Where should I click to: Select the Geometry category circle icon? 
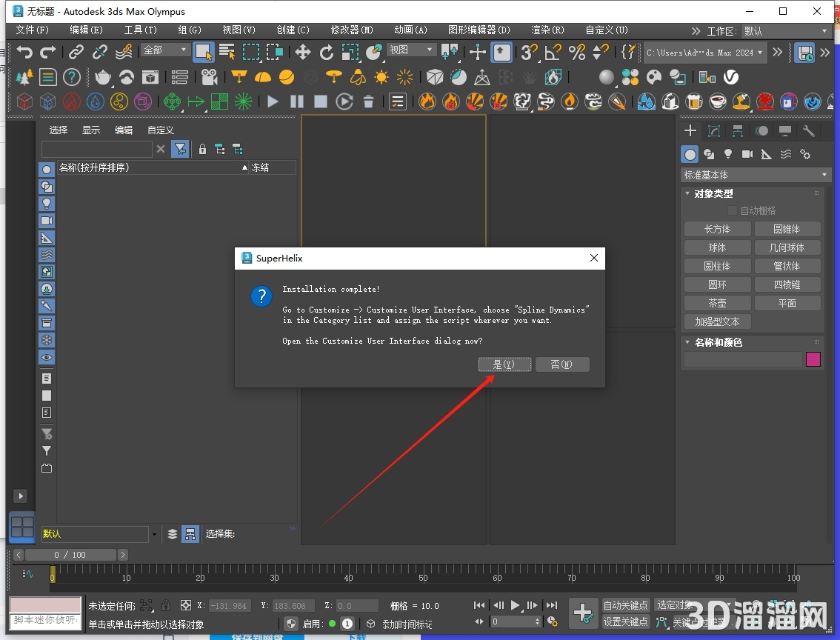click(x=690, y=154)
